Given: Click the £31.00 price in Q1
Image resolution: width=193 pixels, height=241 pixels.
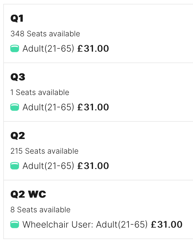Looking at the screenshot, I should [x=93, y=48].
